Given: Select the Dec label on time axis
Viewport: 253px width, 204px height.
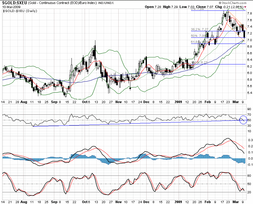Looking at the screenshot, I should point(146,101).
